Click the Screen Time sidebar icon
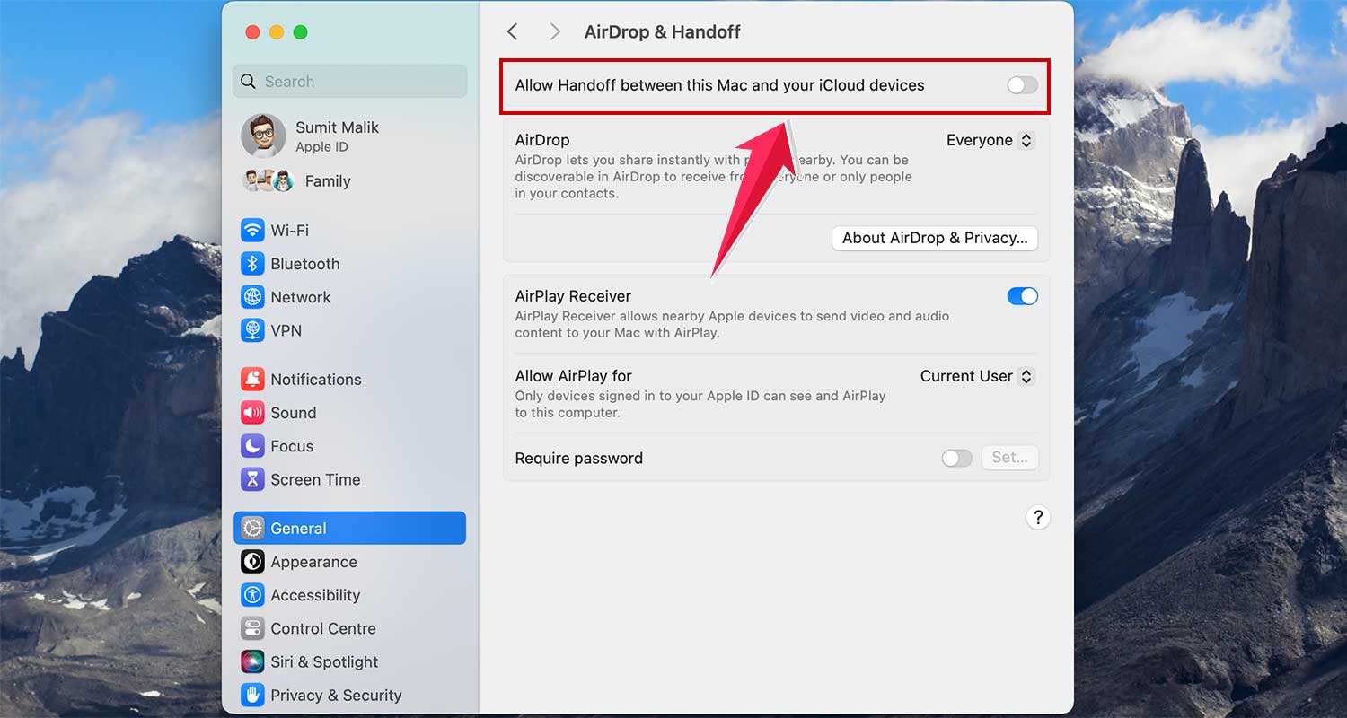 [x=252, y=479]
